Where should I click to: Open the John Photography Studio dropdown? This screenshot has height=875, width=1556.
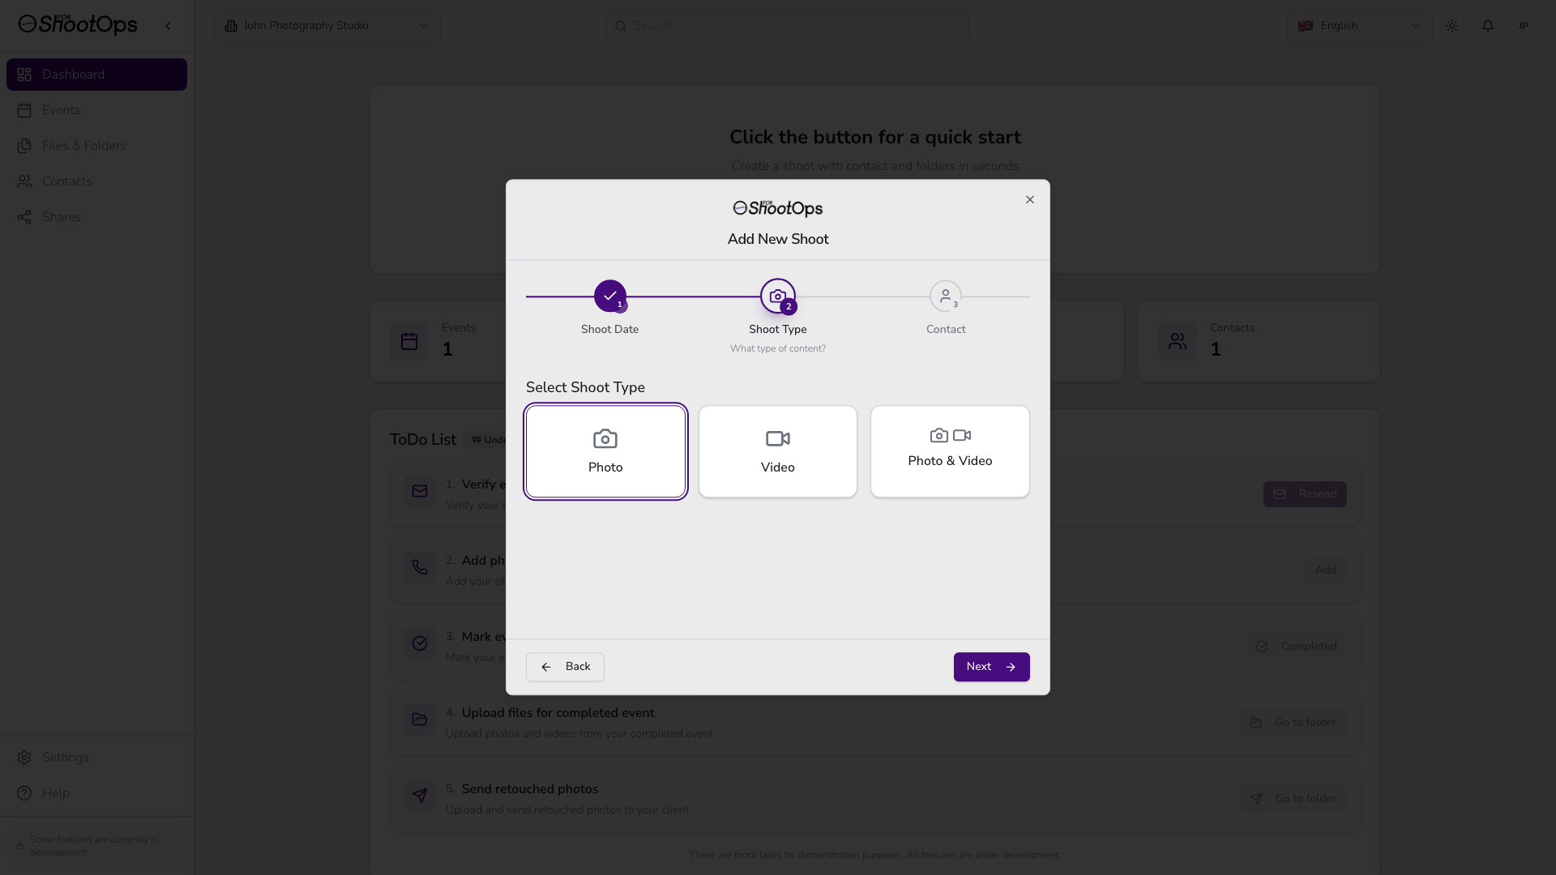327,26
